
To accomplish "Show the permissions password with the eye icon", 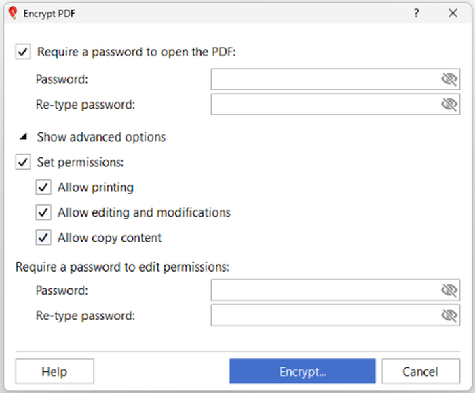I will click(449, 291).
